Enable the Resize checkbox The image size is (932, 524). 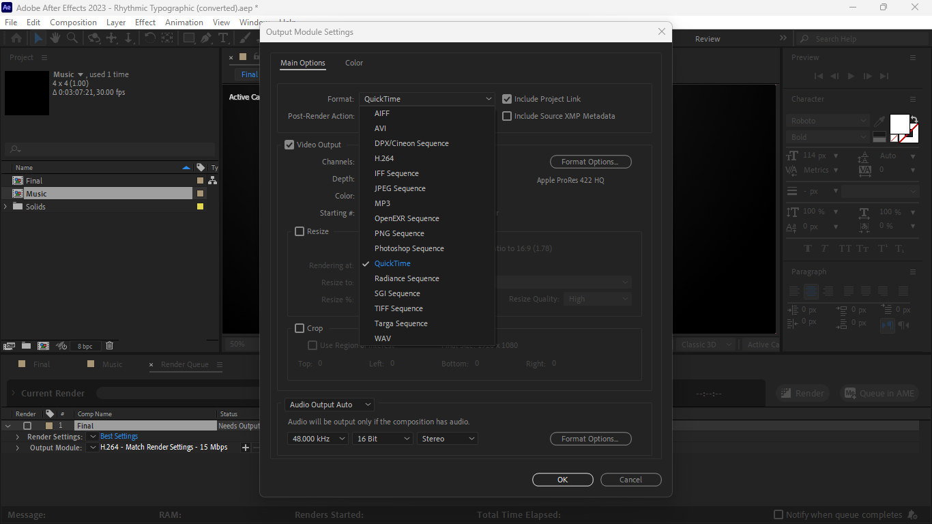coord(300,231)
